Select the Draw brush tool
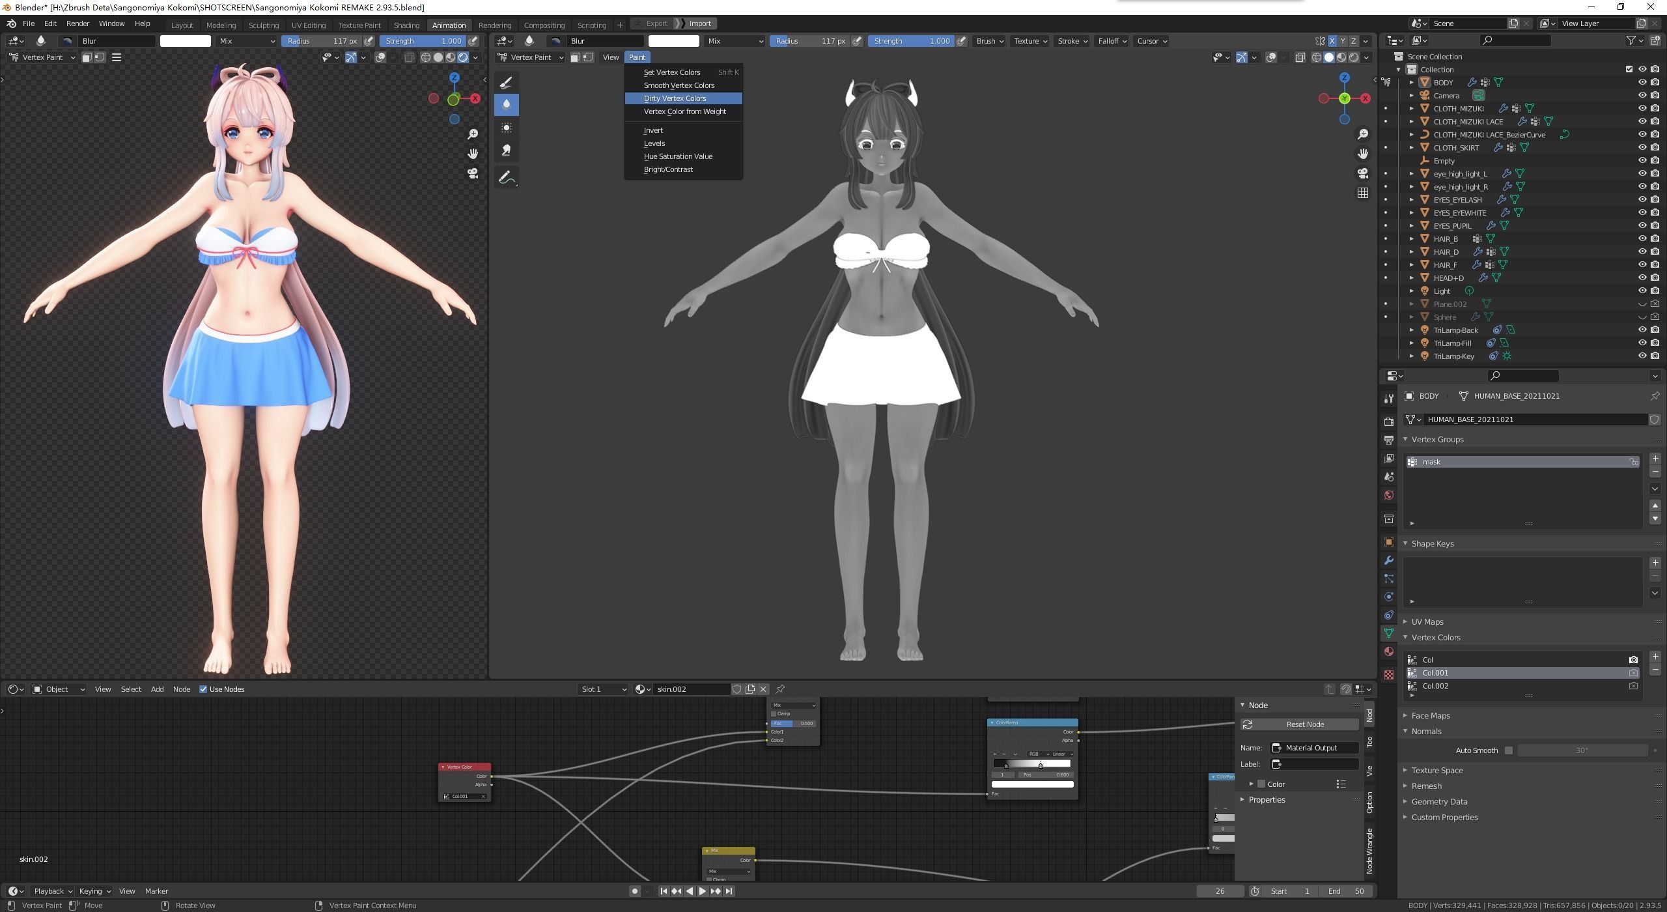Screen dimensions: 1667x912 pyautogui.click(x=507, y=82)
